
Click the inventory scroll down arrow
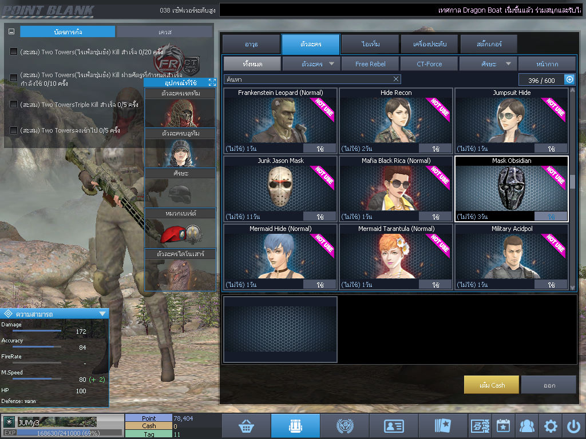tap(572, 288)
